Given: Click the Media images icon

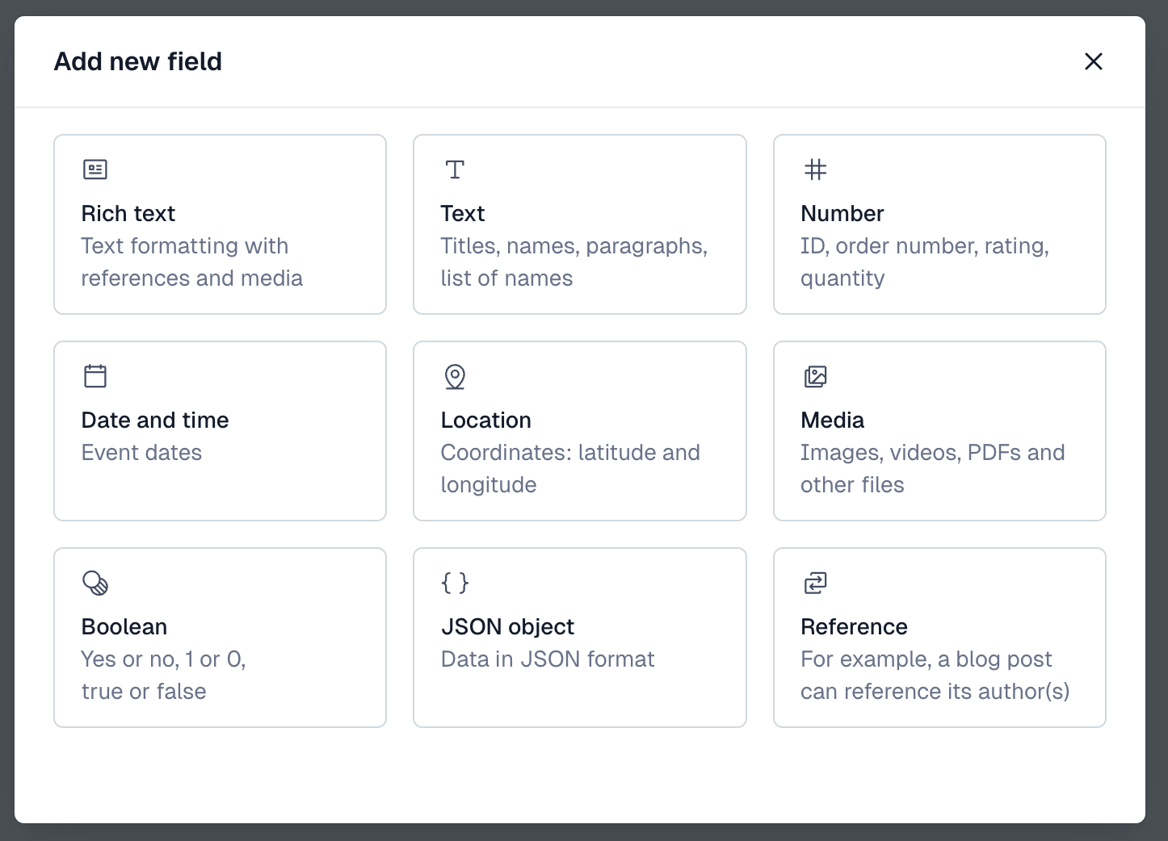Looking at the screenshot, I should tap(816, 376).
